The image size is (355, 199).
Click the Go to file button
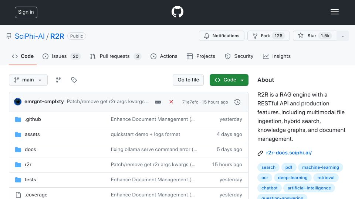point(188,80)
